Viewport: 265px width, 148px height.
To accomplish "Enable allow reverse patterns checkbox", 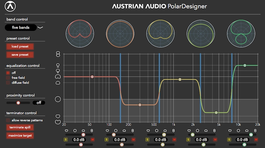I will [8, 120].
